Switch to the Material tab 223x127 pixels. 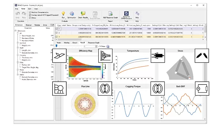point(29,24)
